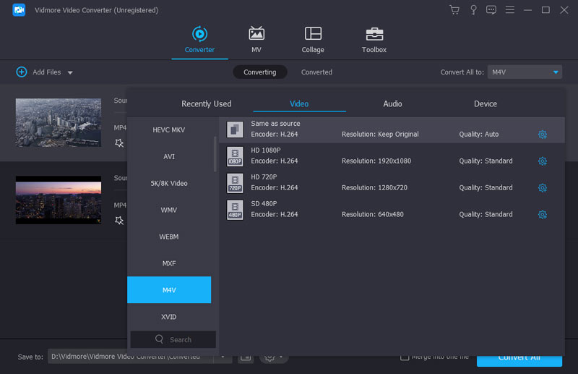Viewport: 578px width, 374px height.
Task: Open the feedback chat bubble icon
Action: pyautogui.click(x=491, y=10)
